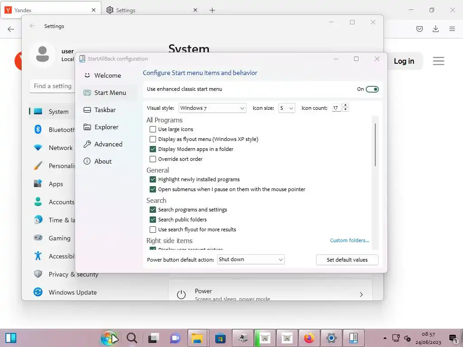Enable Use search flyout for more results
463x347 pixels.
[153, 230]
